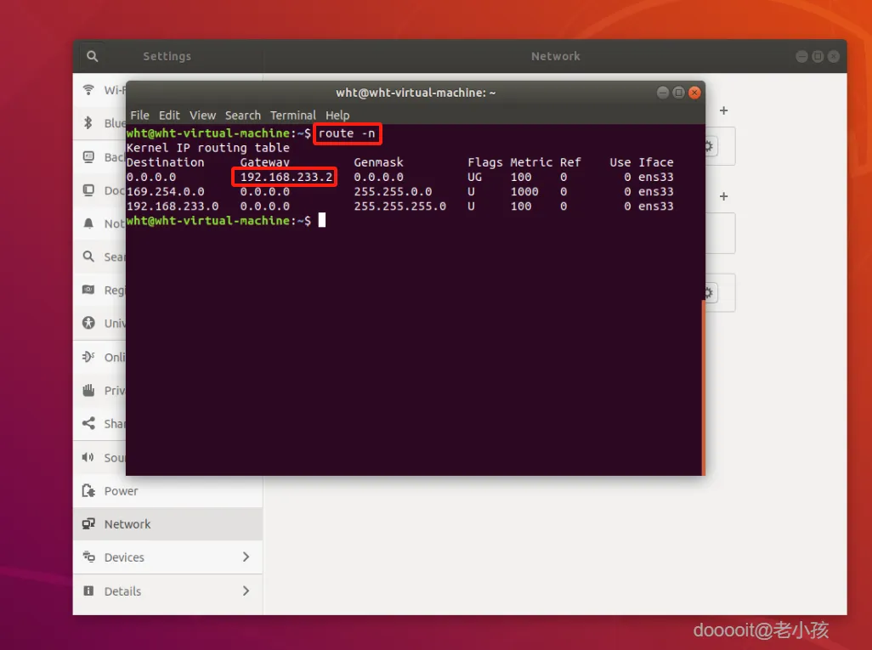This screenshot has width=872, height=650.
Task: Open the terminal Search menu
Action: (x=242, y=115)
